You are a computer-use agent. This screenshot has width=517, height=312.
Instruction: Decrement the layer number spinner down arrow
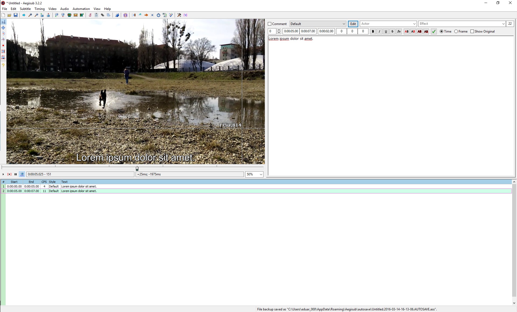(279, 33)
